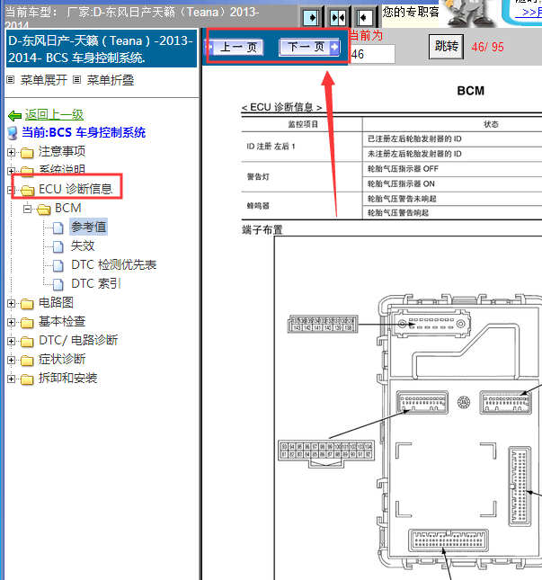This screenshot has width=542, height=580.
Task: Click the computer icon beside 当前:BCS
Action: click(13, 133)
